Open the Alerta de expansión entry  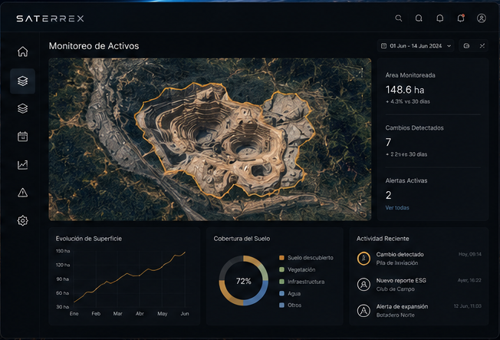[419, 311]
